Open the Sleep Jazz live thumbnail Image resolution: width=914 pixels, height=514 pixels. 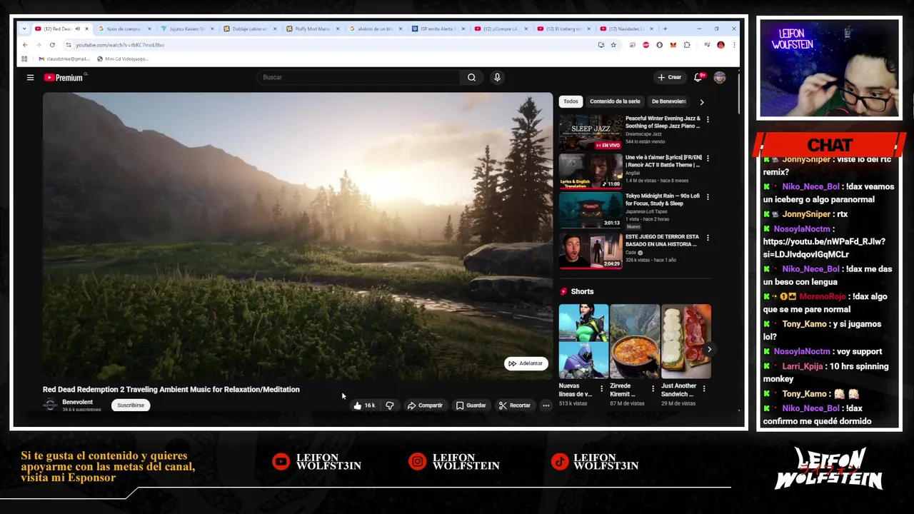coord(591,133)
